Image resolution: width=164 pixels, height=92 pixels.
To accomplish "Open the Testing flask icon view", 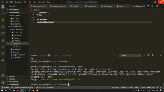I will [x=3, y=40].
